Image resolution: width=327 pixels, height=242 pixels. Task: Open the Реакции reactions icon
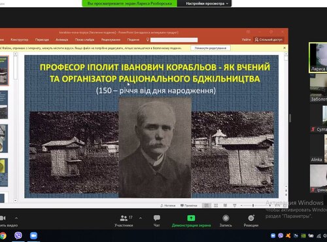(x=251, y=218)
